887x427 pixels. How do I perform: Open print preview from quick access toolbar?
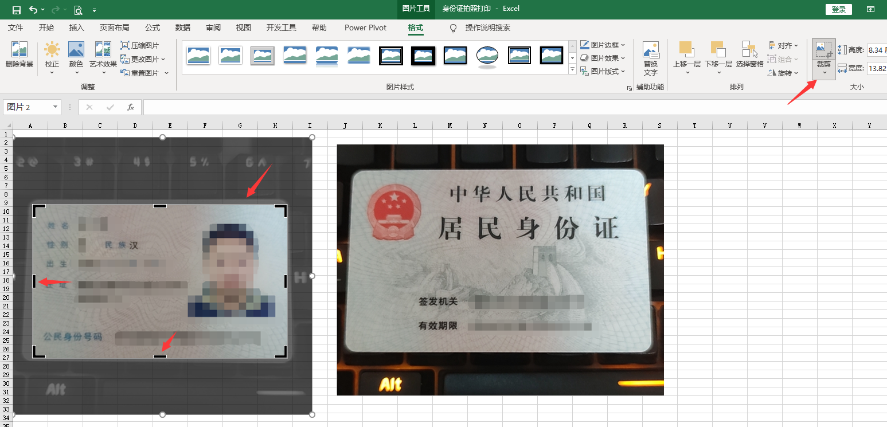(78, 10)
